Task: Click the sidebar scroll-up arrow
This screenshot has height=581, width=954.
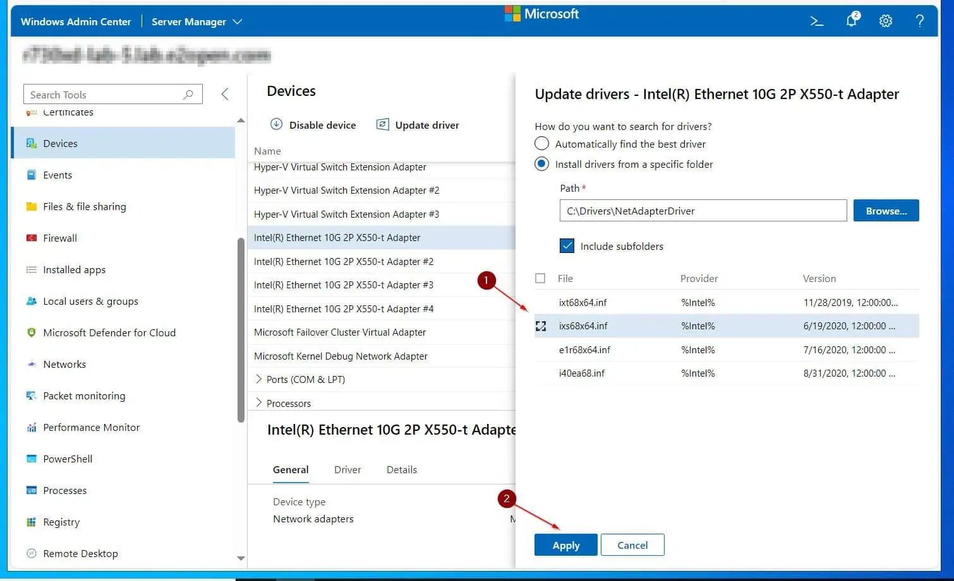Action: (241, 120)
